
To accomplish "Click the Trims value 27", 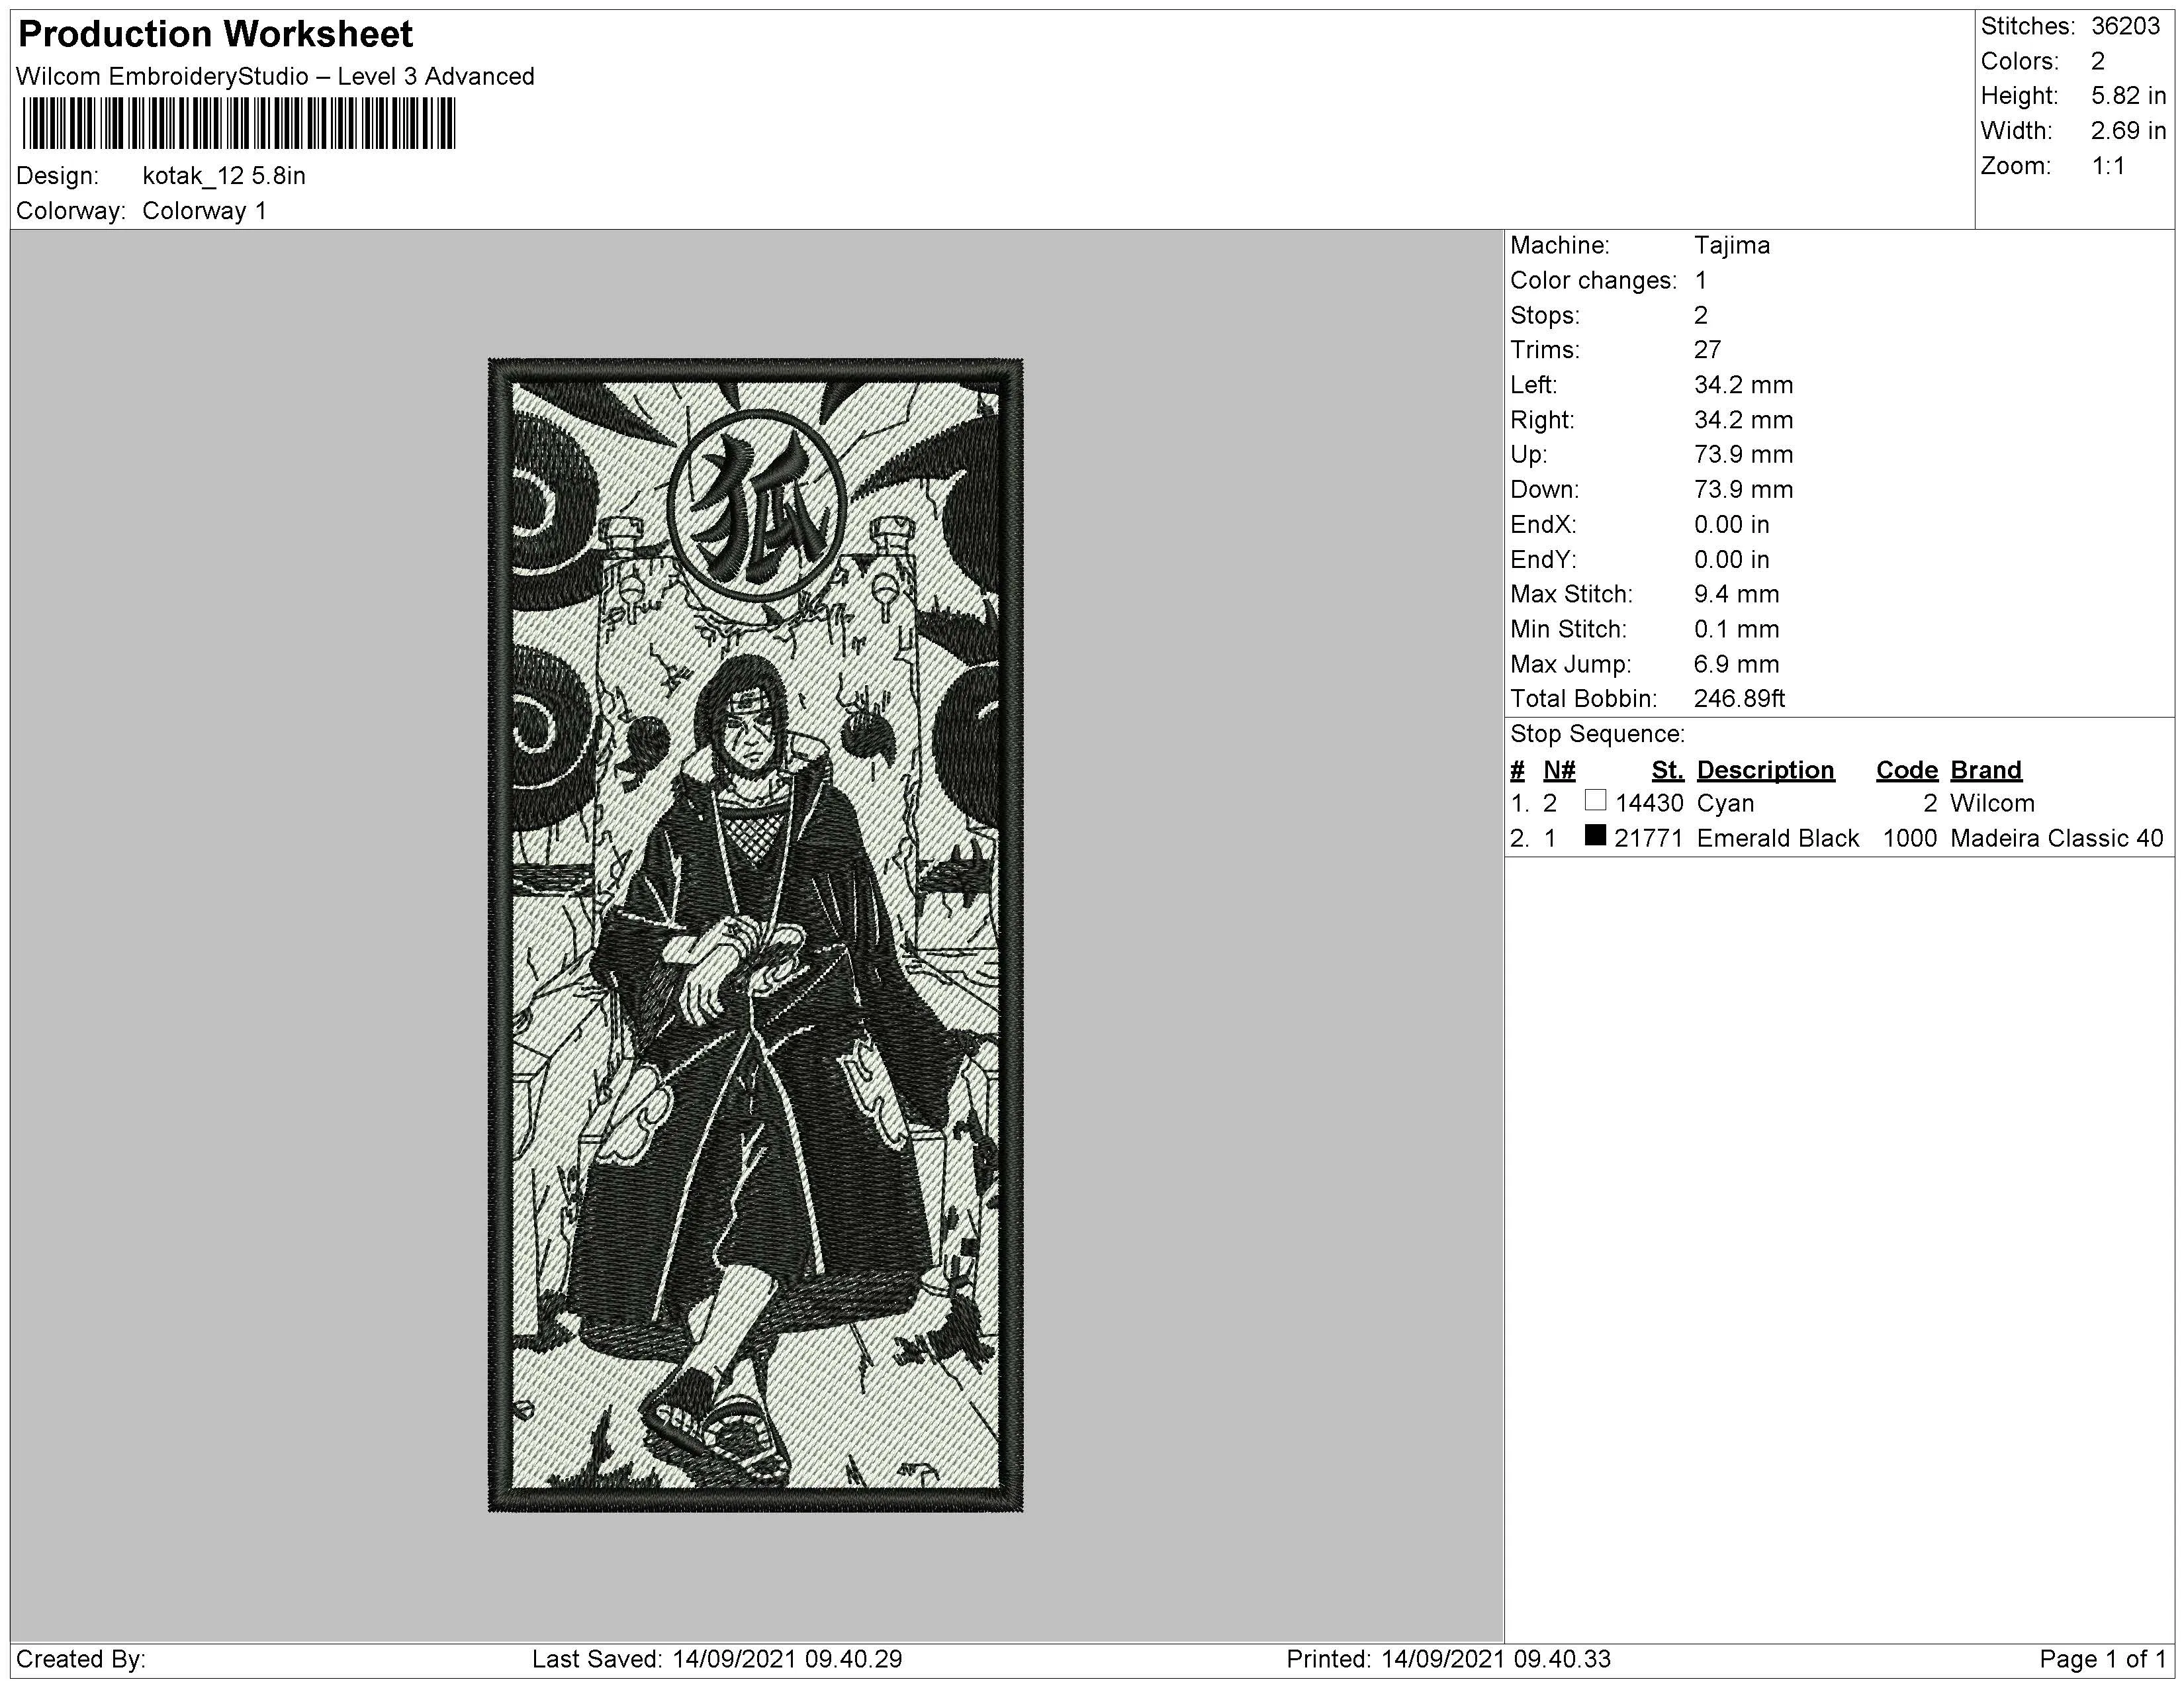I will (x=1707, y=351).
